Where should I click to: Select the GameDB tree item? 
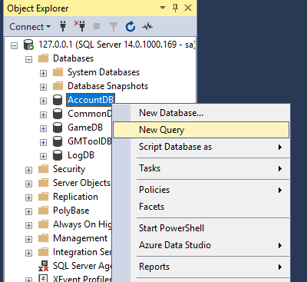tap(85, 128)
